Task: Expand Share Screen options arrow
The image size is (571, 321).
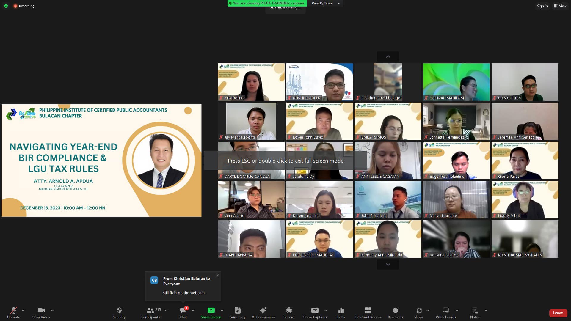Action: [222, 310]
